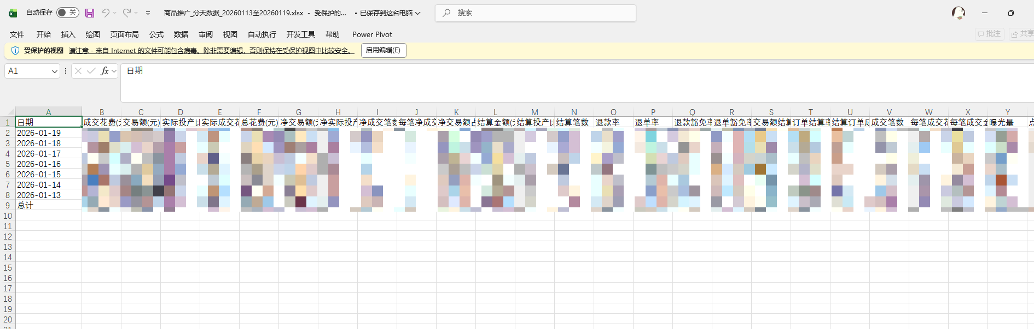This screenshot has width=1034, height=329.
Task: Click the 启用编辑(E) button
Action: (383, 50)
